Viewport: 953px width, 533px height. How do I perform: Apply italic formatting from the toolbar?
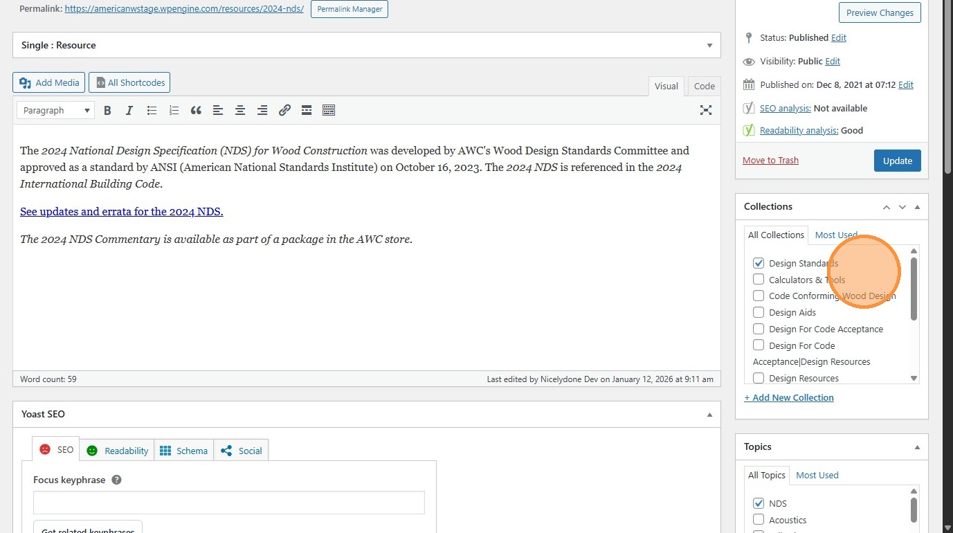(129, 110)
